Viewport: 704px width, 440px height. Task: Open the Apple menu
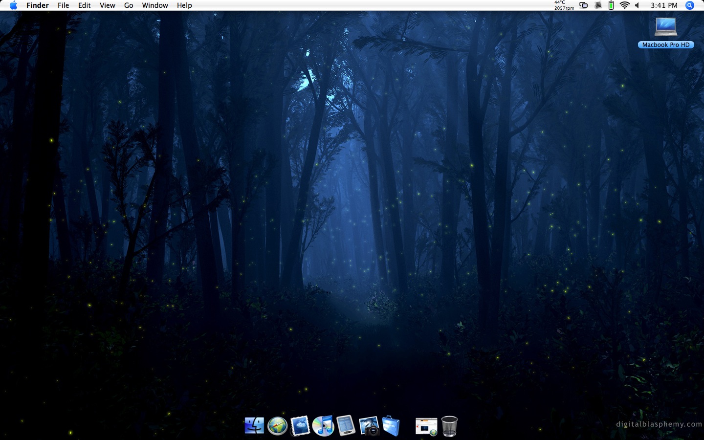pyautogui.click(x=13, y=5)
